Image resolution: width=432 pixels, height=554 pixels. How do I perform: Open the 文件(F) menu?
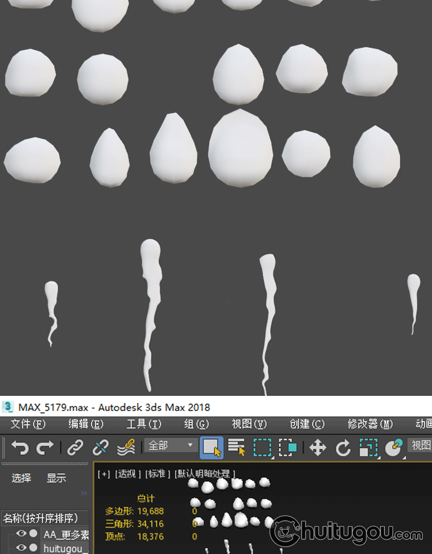click(x=28, y=424)
